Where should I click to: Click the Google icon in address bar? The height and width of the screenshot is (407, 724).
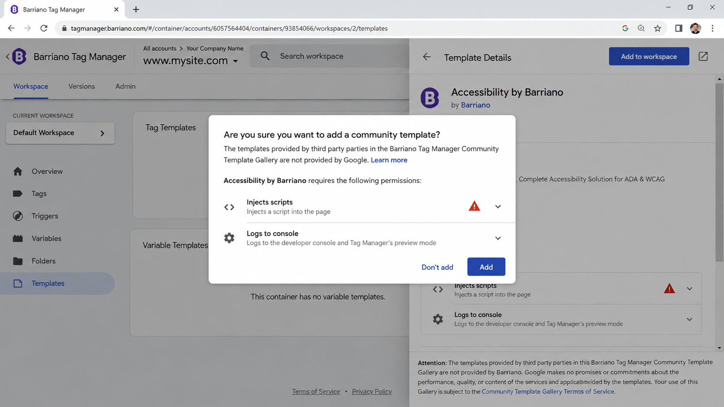pos(625,28)
